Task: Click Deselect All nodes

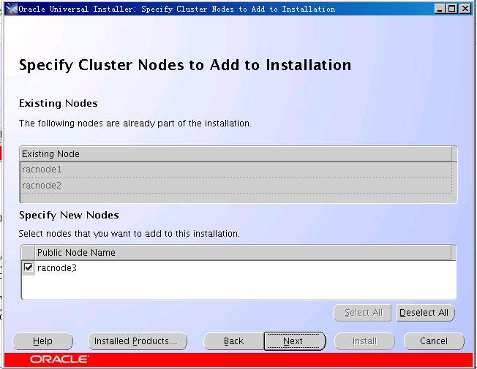Action: 426,313
